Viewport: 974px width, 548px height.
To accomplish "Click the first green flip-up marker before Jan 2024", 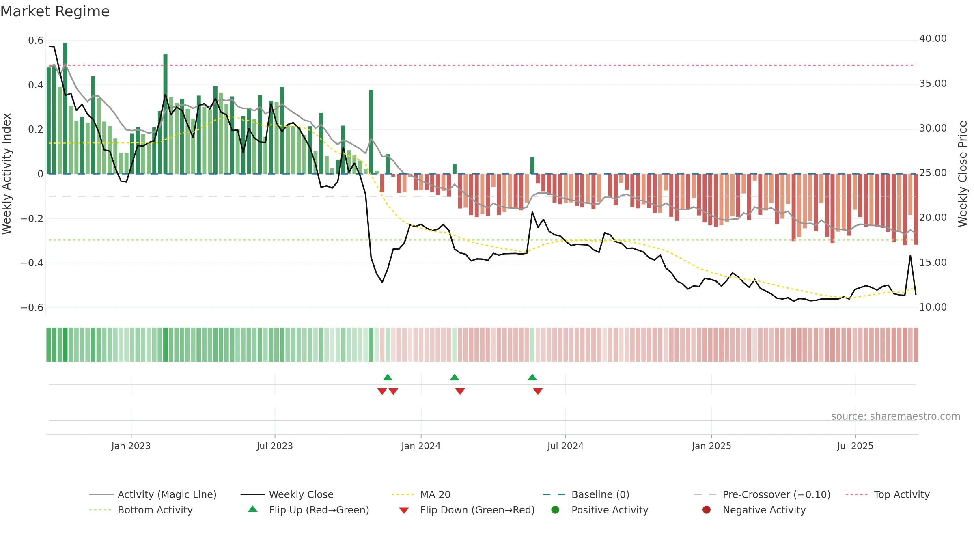I will click(388, 377).
